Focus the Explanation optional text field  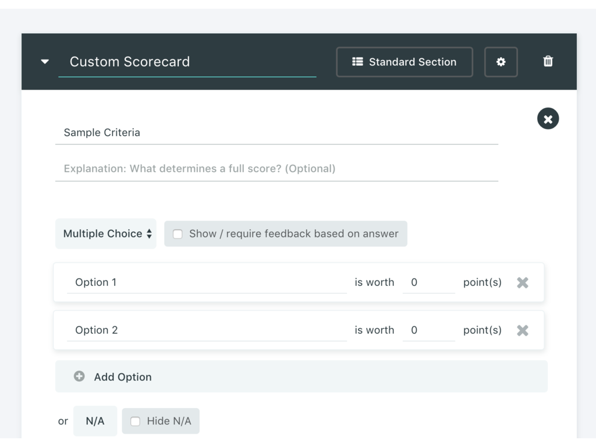pyautogui.click(x=276, y=169)
